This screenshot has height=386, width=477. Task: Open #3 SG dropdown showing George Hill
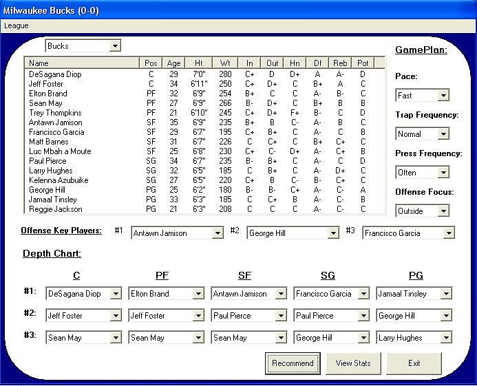(x=332, y=337)
